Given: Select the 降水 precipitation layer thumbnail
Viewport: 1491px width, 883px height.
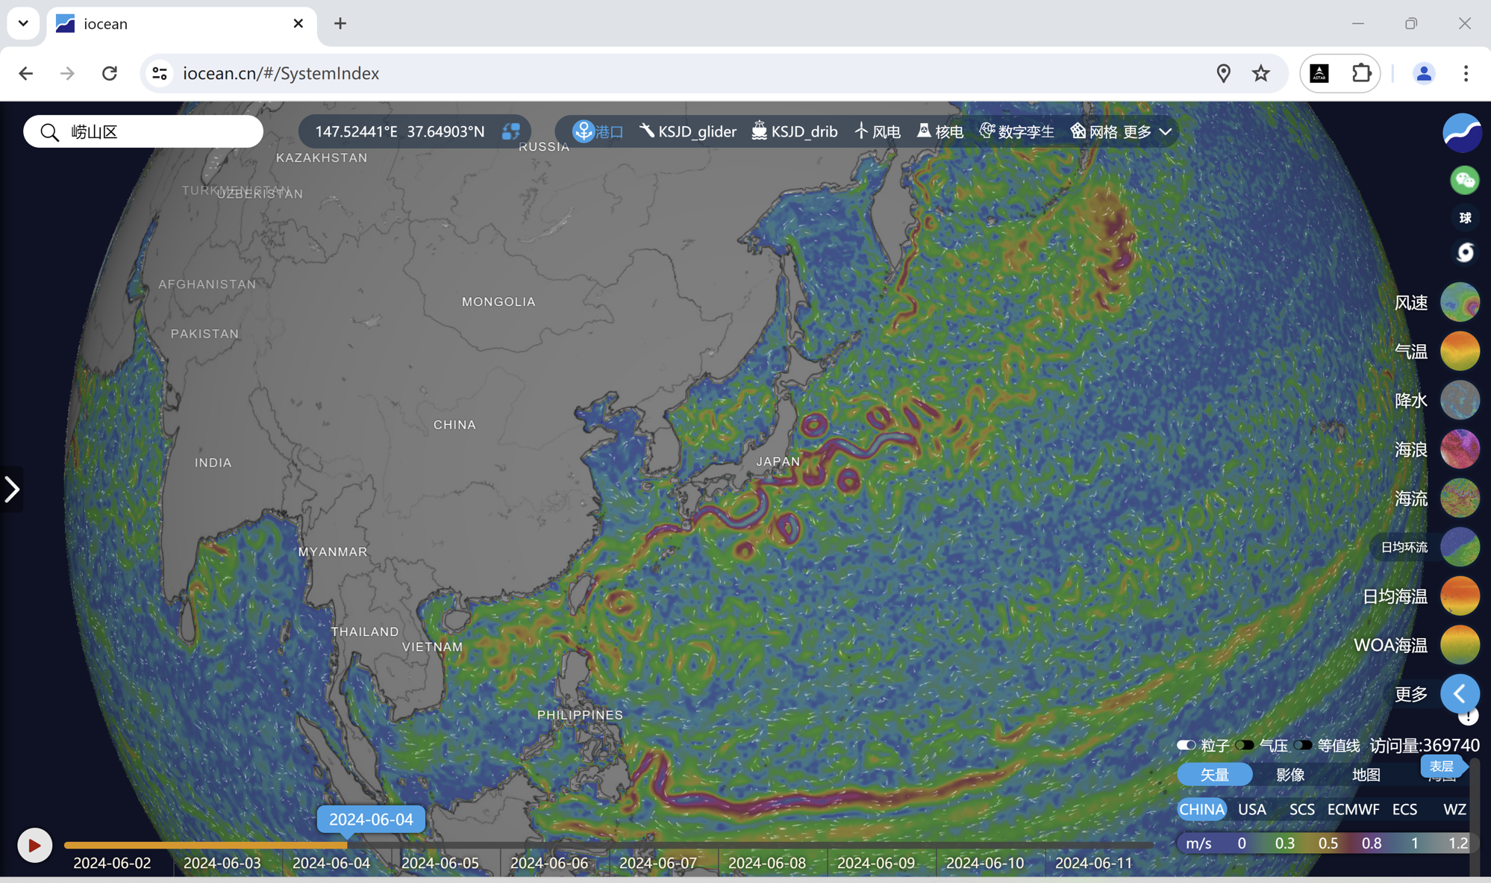Looking at the screenshot, I should point(1460,400).
